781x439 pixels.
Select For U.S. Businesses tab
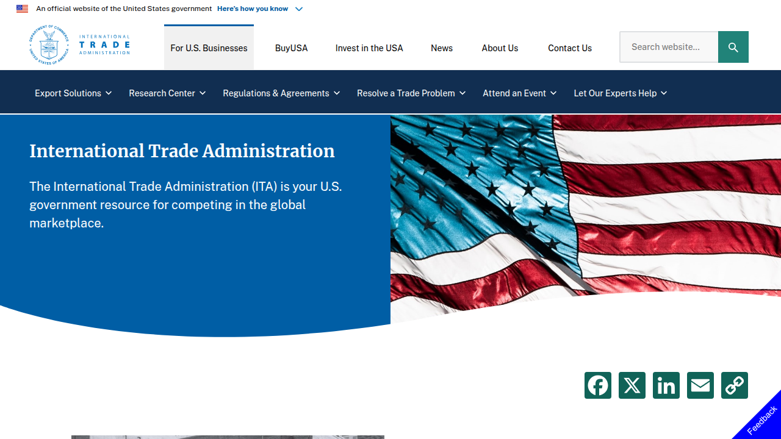tap(209, 48)
